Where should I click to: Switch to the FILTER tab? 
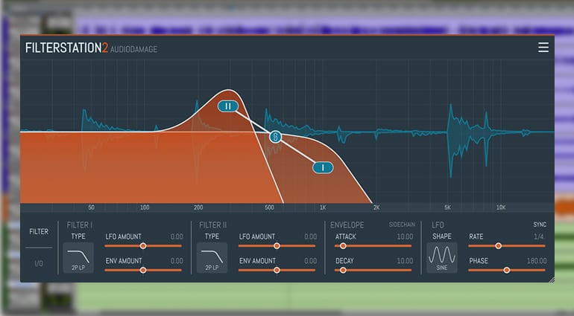39,232
